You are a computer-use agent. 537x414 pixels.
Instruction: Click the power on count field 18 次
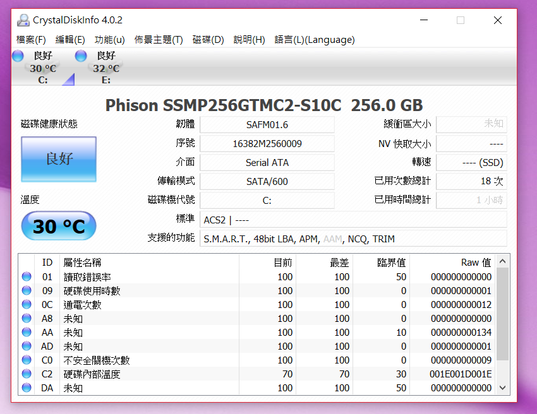point(471,181)
